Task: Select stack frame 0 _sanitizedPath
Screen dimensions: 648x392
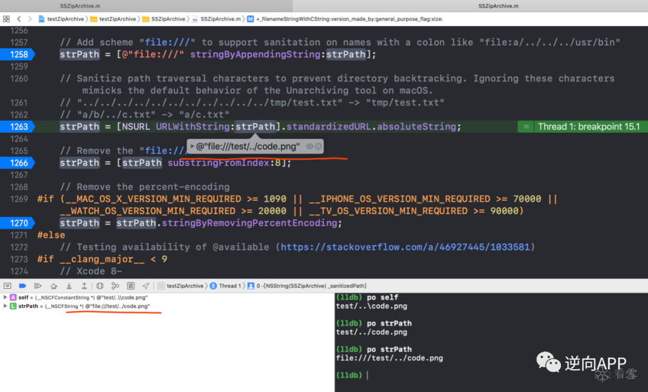Action: (307, 285)
